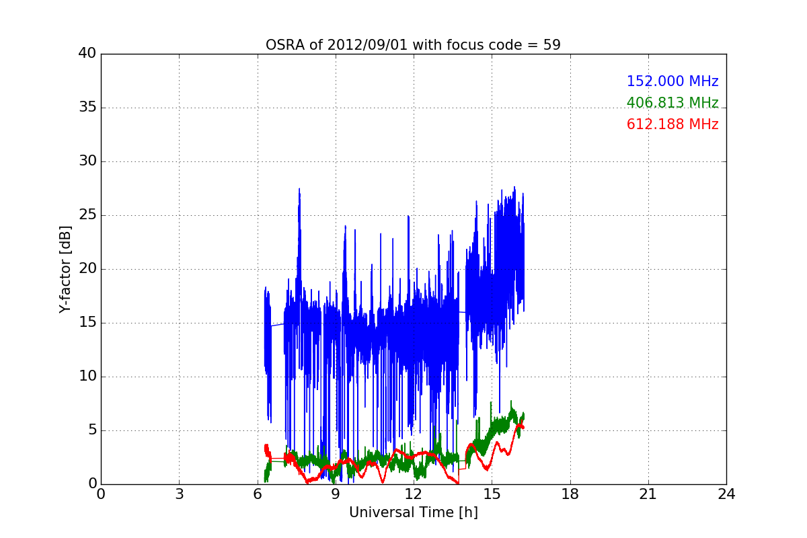Click the y-axis tick label '10'
This screenshot has height=538, width=807.
click(x=87, y=377)
